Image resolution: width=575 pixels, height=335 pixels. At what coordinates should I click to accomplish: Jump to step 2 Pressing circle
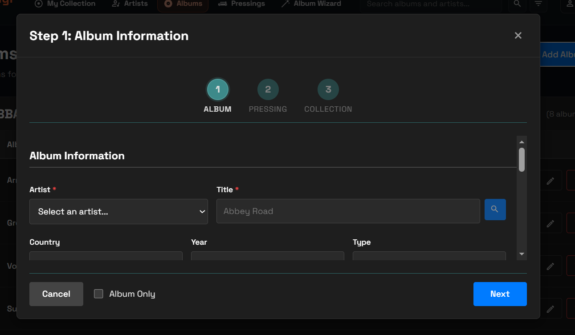tap(268, 89)
